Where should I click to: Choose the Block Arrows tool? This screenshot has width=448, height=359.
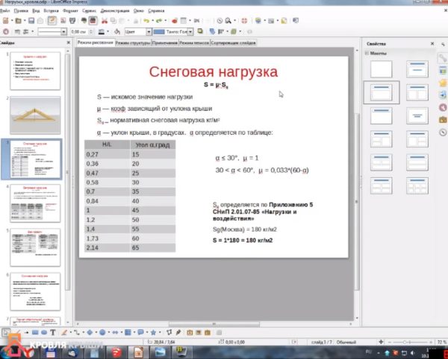(115, 332)
